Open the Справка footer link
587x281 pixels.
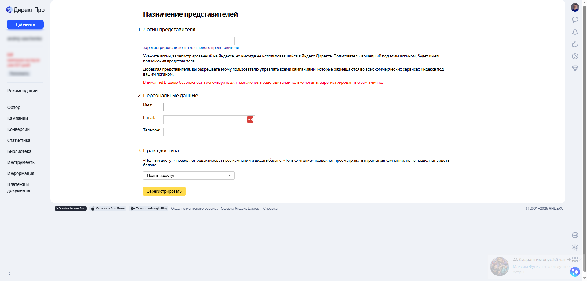(x=270, y=209)
